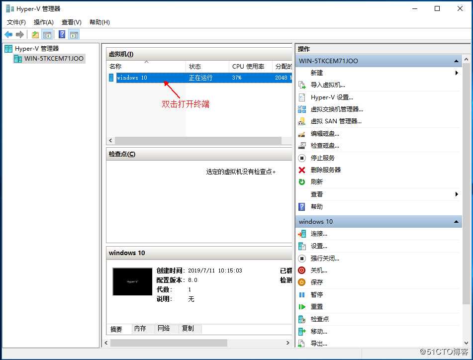The height and width of the screenshot is (360, 473).
Task: Toggle the show/hide action pane toolbar icon
Action: [x=74, y=35]
